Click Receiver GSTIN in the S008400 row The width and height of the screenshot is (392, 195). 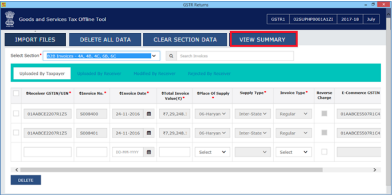(48, 114)
